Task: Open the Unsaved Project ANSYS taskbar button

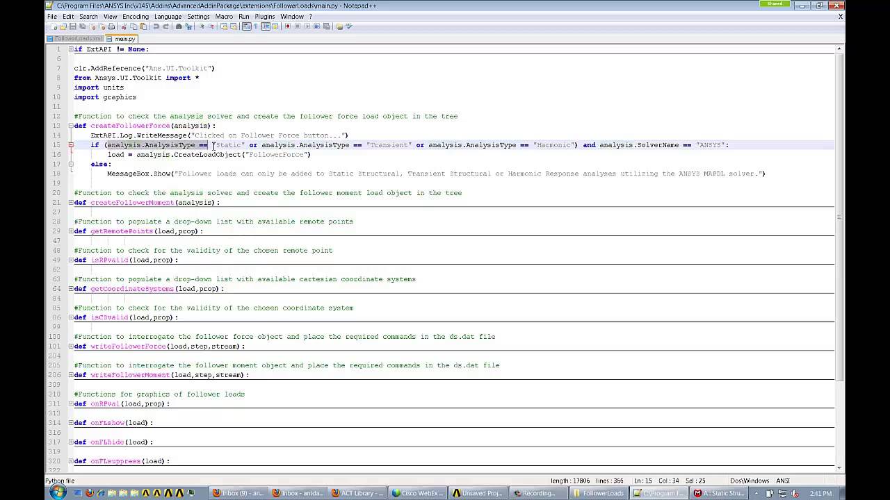Action: pos(478,493)
